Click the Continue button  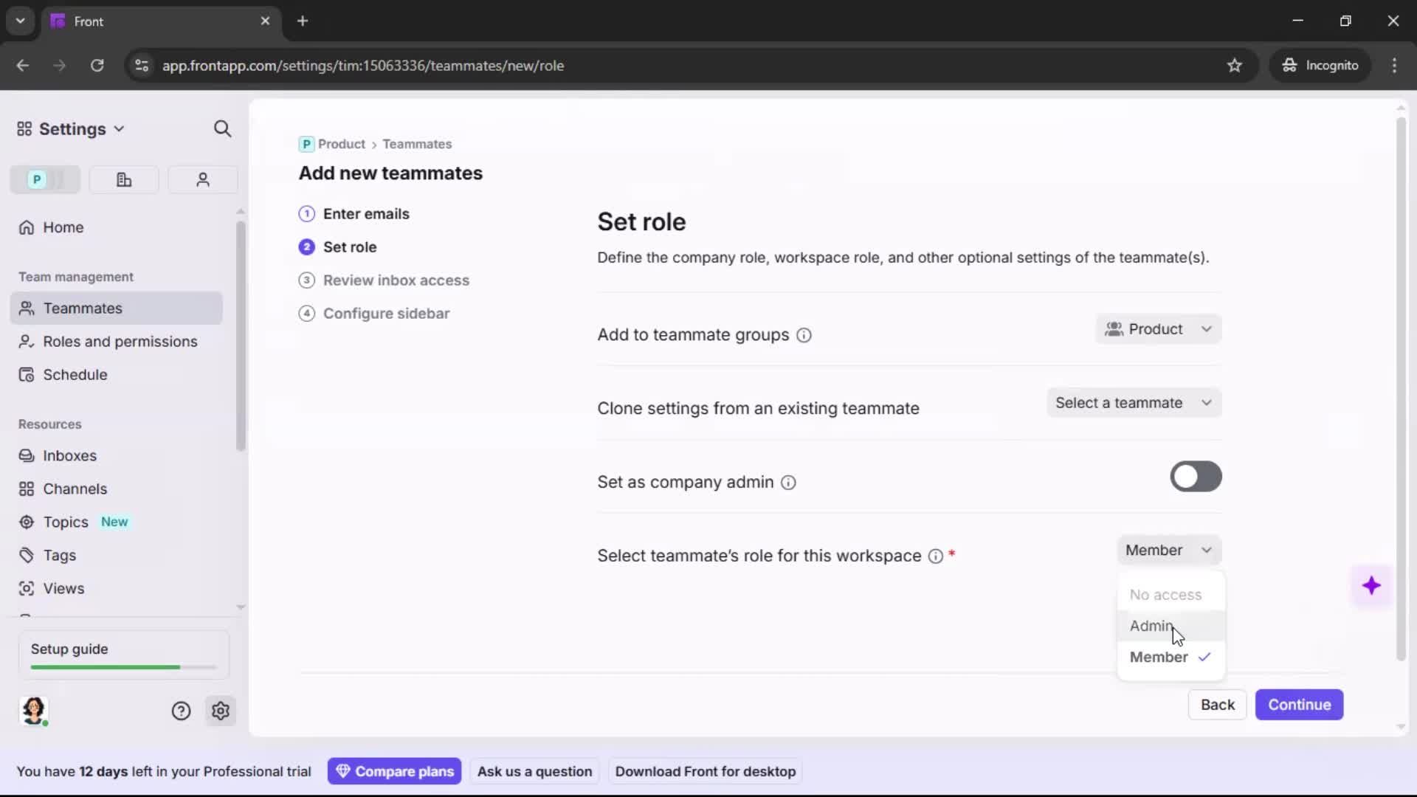point(1299,705)
